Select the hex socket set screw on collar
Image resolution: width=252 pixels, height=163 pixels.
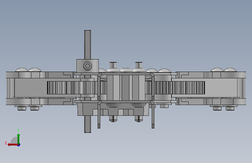click(x=87, y=66)
